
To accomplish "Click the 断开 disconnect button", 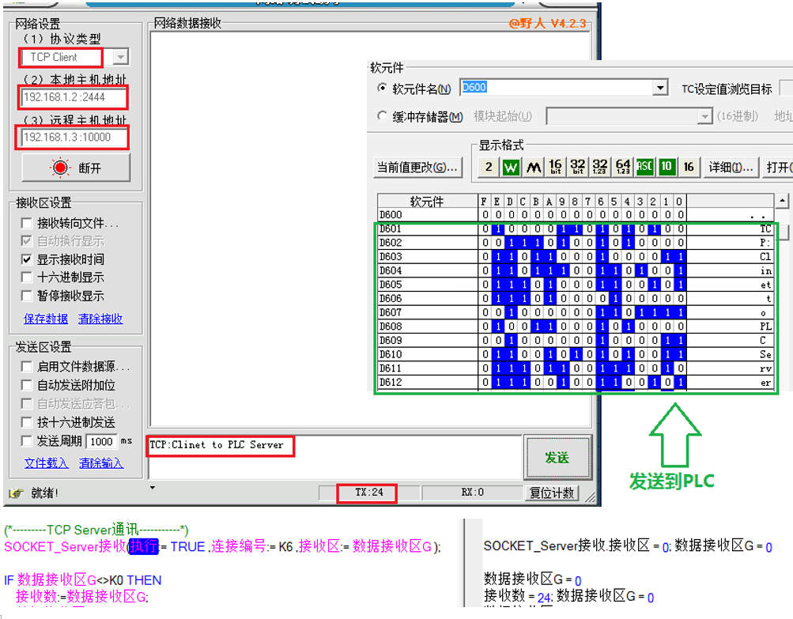I will (x=76, y=168).
